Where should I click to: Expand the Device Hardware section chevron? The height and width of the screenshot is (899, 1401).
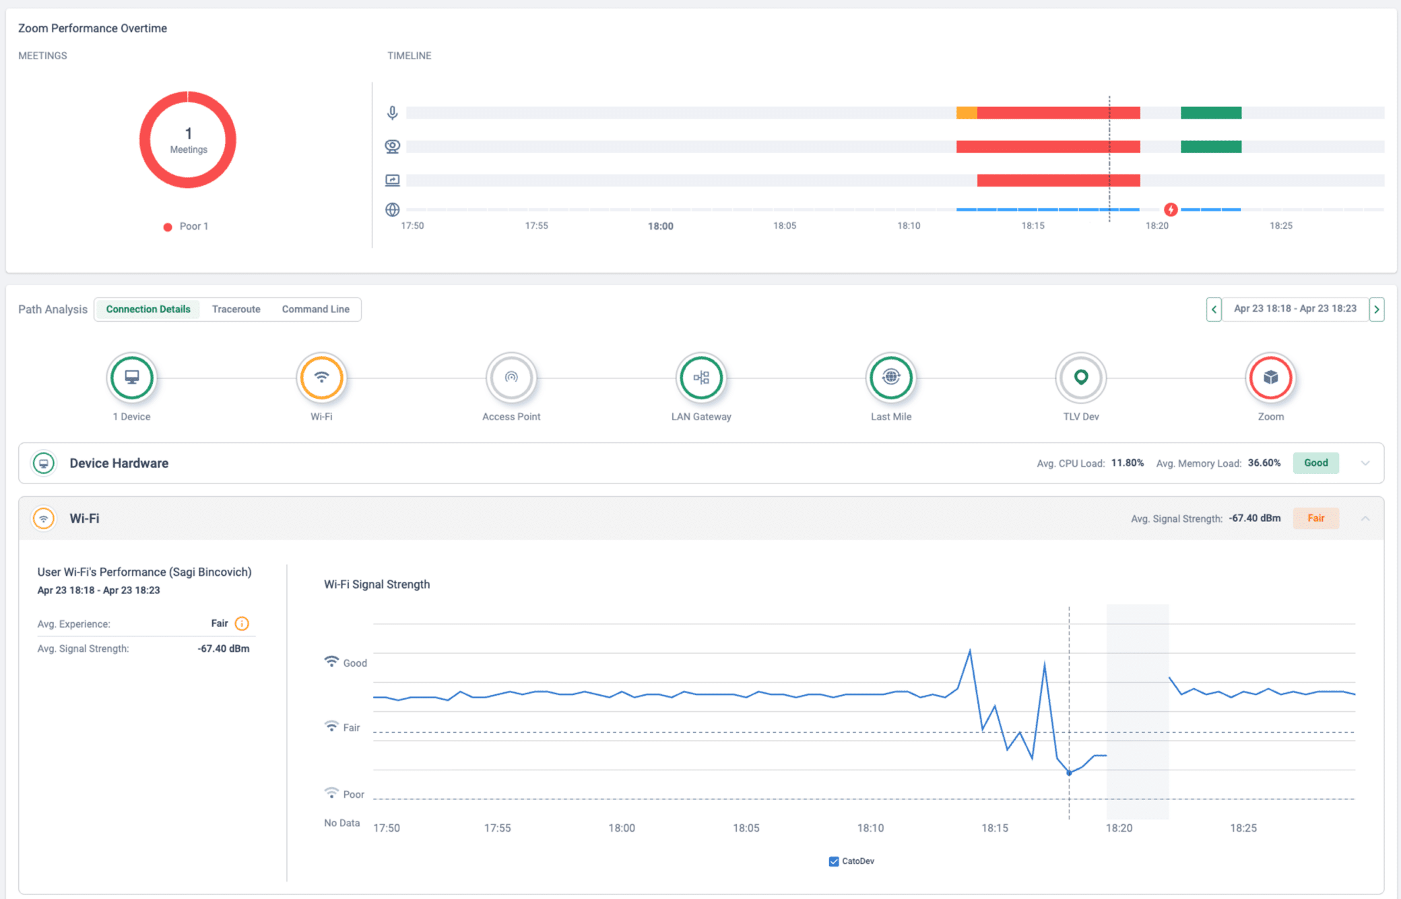tap(1365, 463)
